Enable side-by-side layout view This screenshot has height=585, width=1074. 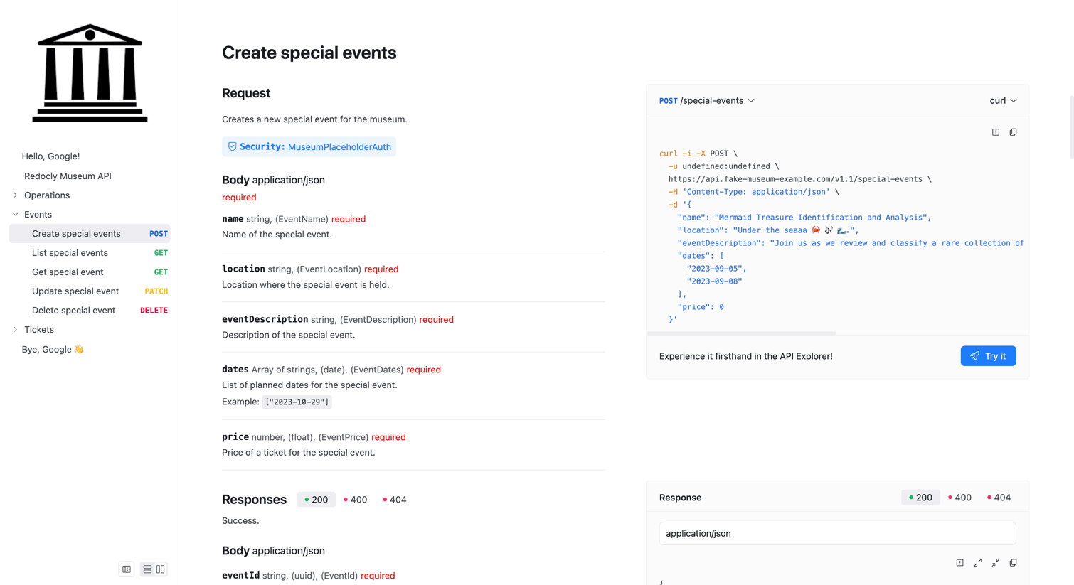[x=161, y=569]
